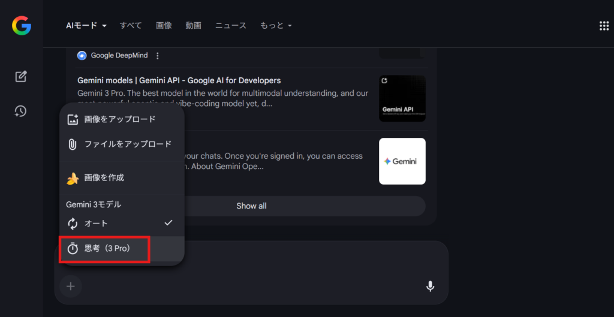Click the Google DeepMind source icon
614x317 pixels.
pos(82,56)
